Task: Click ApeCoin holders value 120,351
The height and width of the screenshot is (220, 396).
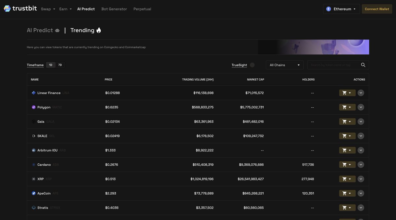Action: coord(308,193)
